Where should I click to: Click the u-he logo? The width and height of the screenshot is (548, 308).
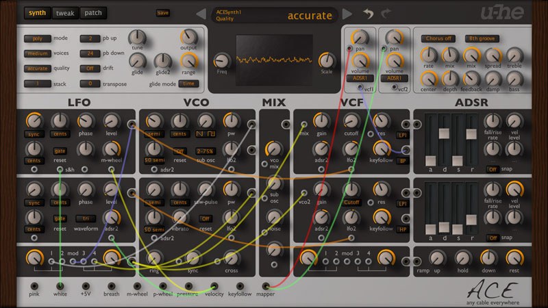(502, 12)
